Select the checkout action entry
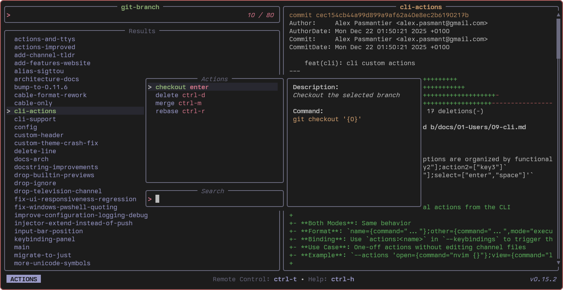 tap(182, 87)
